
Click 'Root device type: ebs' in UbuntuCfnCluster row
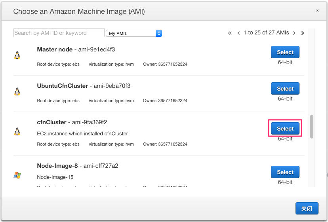point(58,101)
